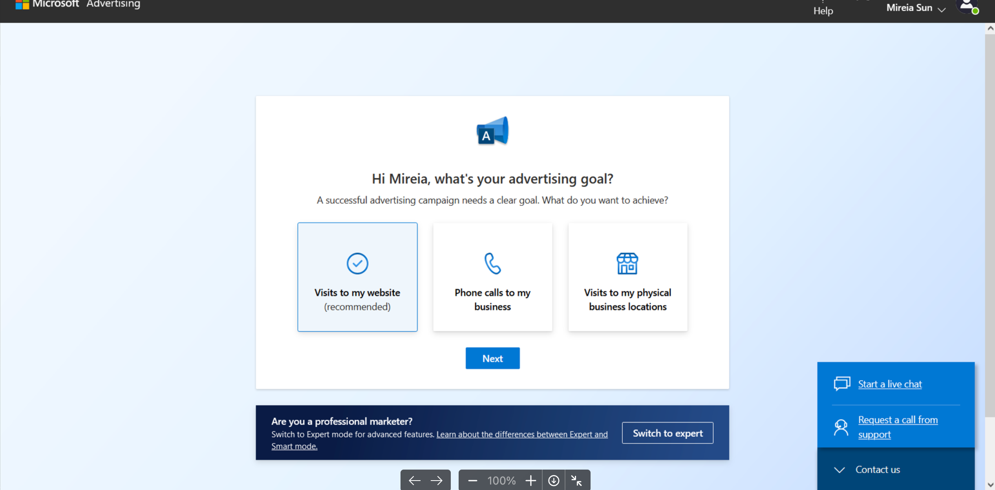Select Visits to my website goal
995x490 pixels.
coord(357,277)
